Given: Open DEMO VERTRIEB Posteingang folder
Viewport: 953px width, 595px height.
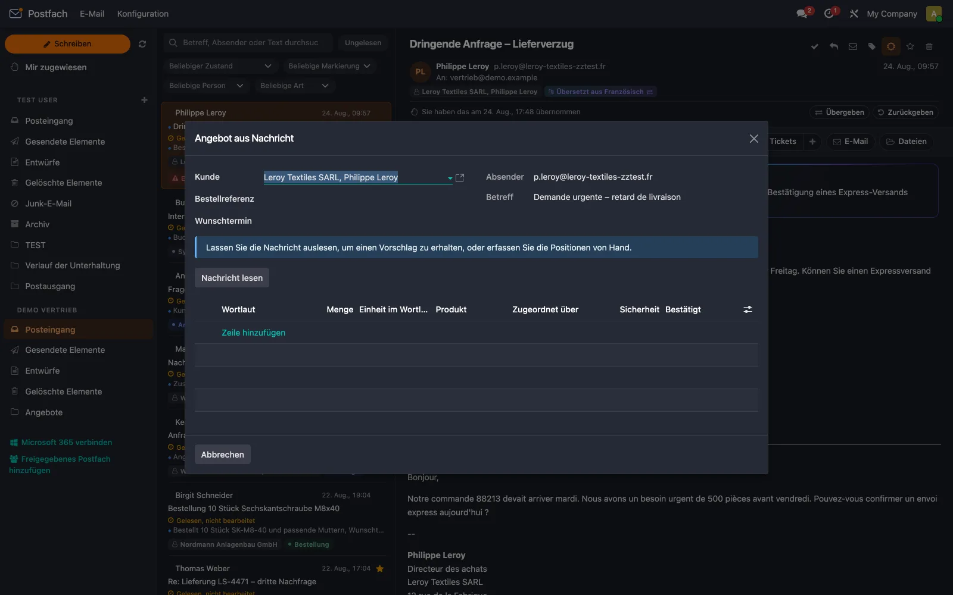Looking at the screenshot, I should (x=79, y=330).
